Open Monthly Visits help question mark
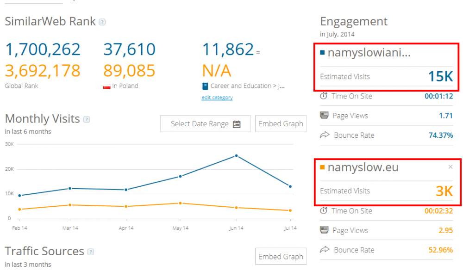This screenshot has width=463, height=277. point(87,119)
